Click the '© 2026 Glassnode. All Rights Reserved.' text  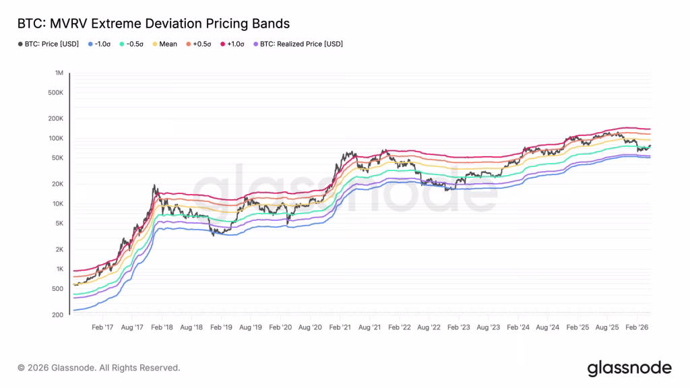click(x=99, y=368)
